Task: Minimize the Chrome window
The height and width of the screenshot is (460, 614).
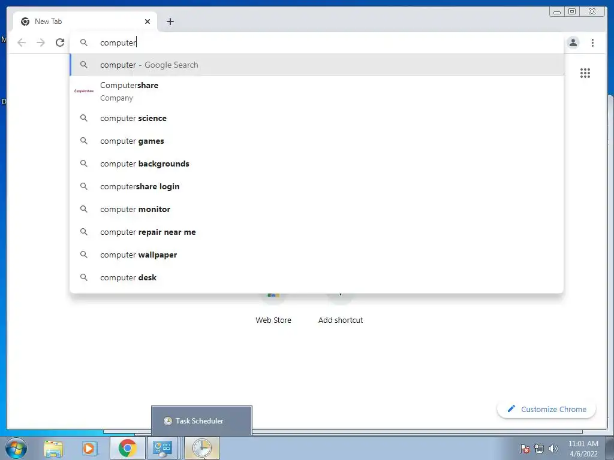Action: coord(557,12)
